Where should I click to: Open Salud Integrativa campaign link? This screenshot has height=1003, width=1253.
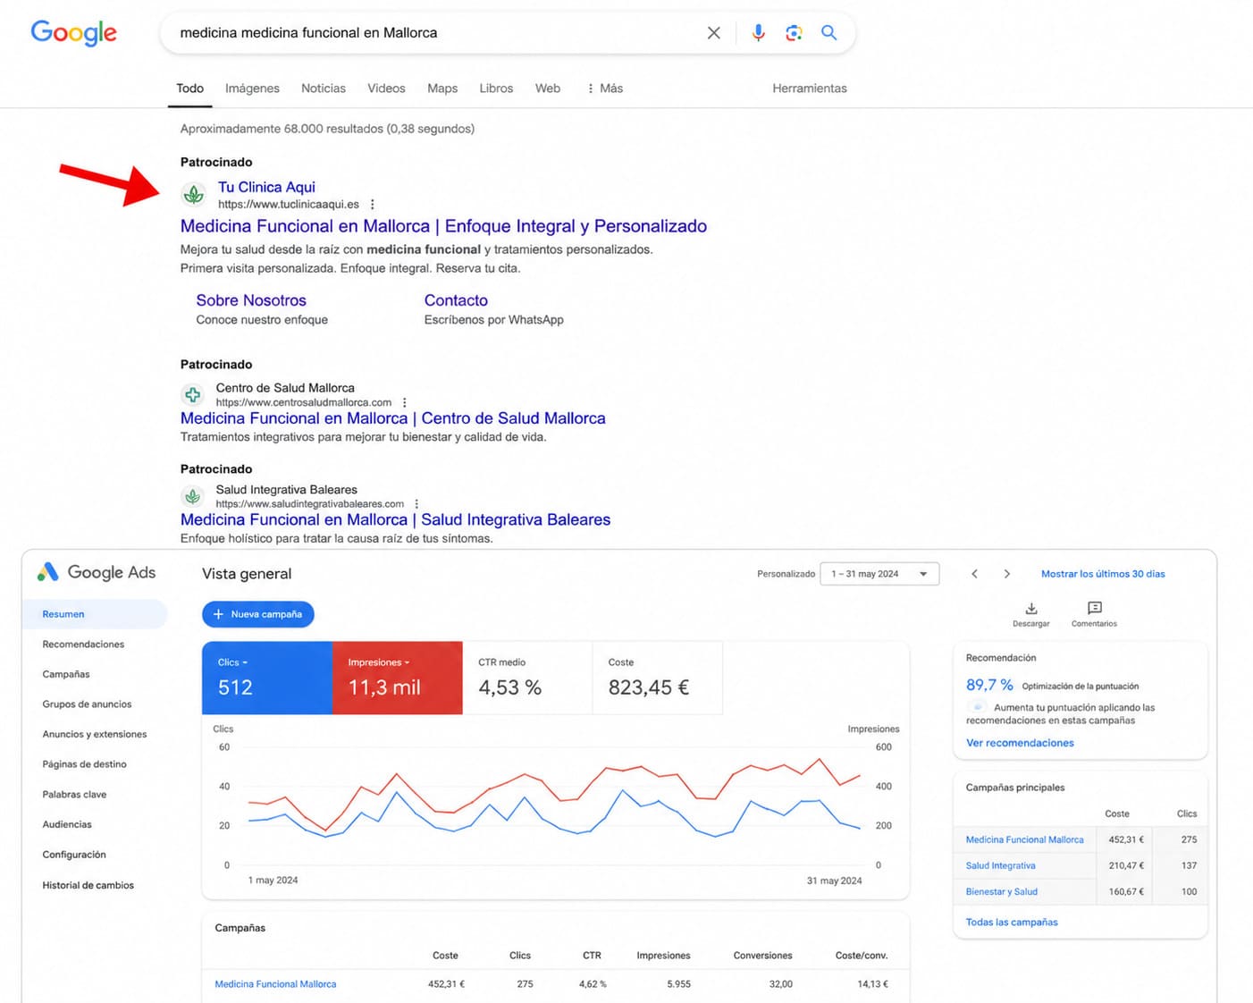coord(1000,865)
